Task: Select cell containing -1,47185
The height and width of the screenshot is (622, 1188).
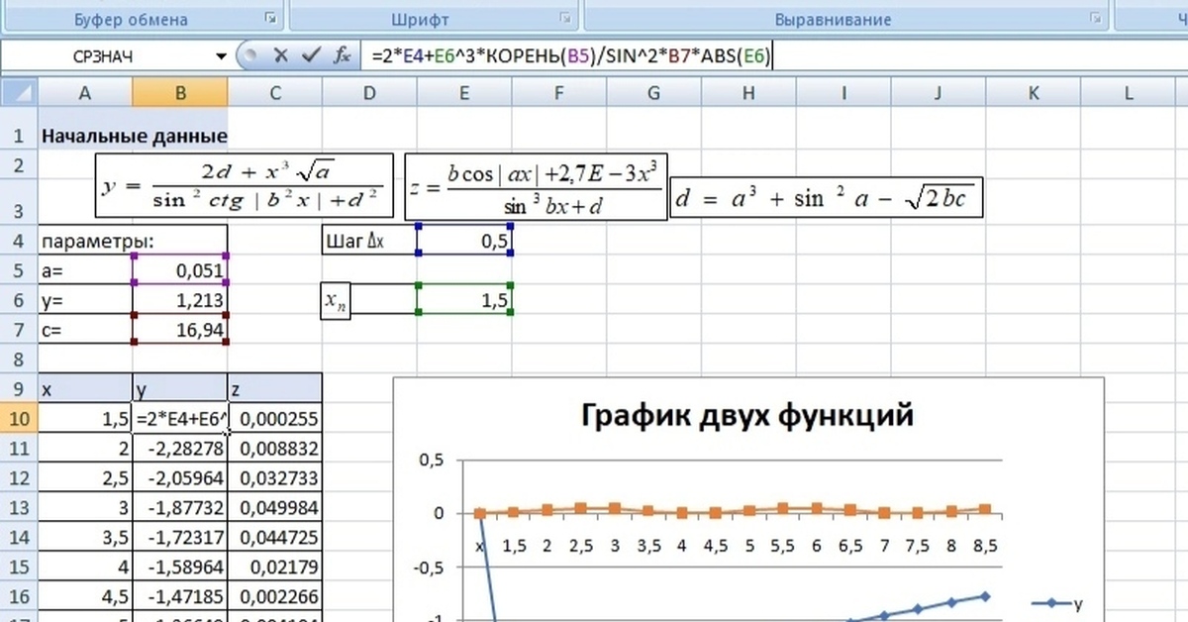Action: [179, 598]
